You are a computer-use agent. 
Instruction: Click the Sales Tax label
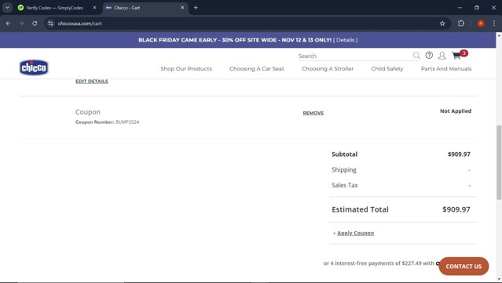coord(345,185)
